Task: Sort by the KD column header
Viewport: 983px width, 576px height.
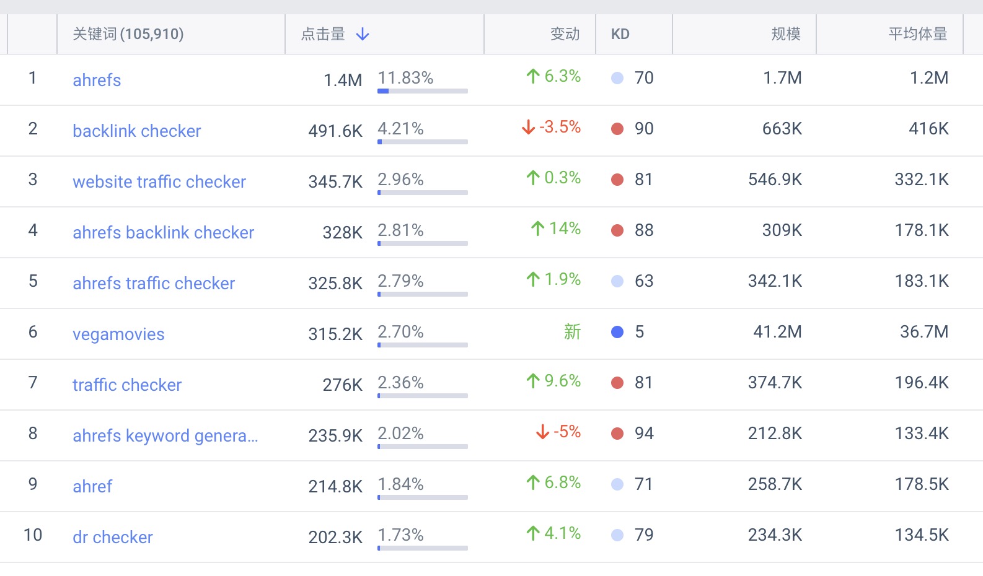Action: pos(620,34)
